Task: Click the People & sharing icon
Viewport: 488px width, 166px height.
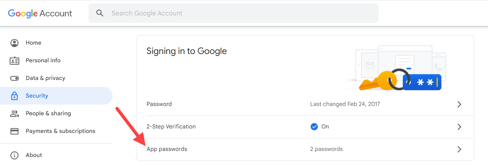Action: (x=14, y=113)
